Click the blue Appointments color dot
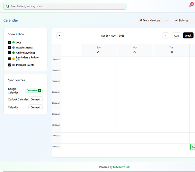 coord(13,47)
